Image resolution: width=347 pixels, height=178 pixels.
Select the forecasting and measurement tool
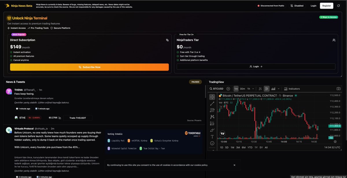212,123
